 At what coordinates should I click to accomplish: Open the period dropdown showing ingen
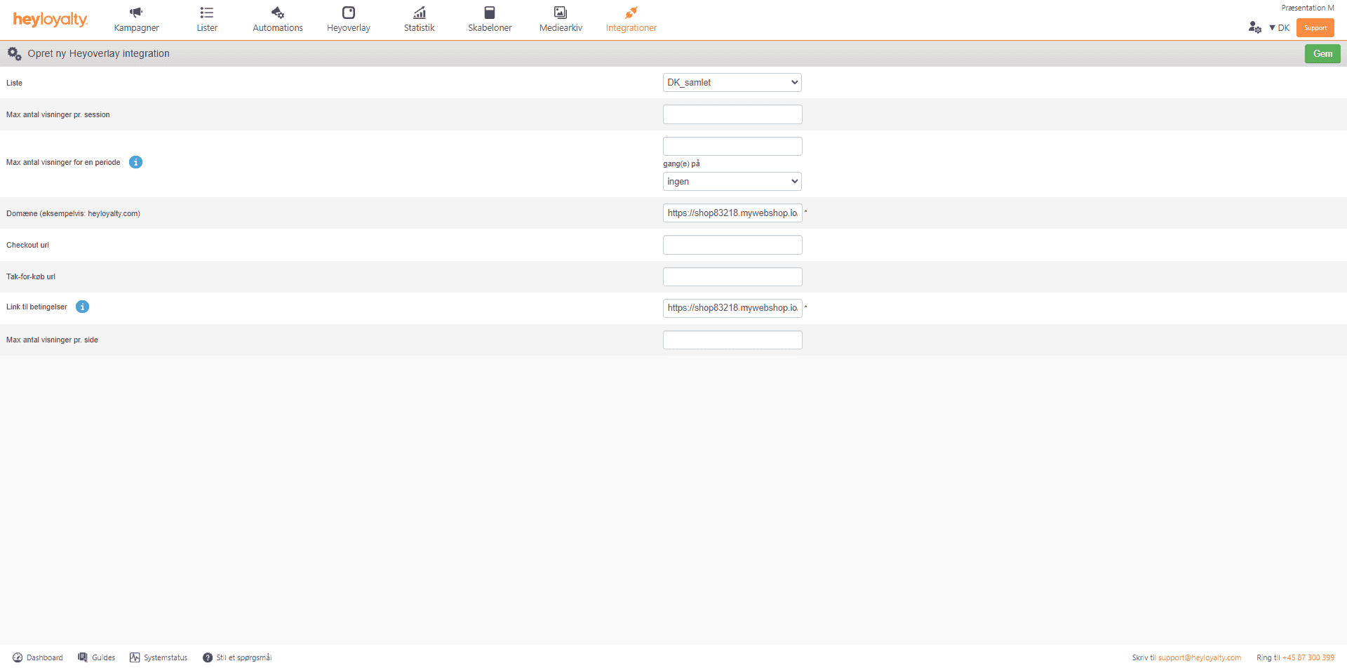732,182
